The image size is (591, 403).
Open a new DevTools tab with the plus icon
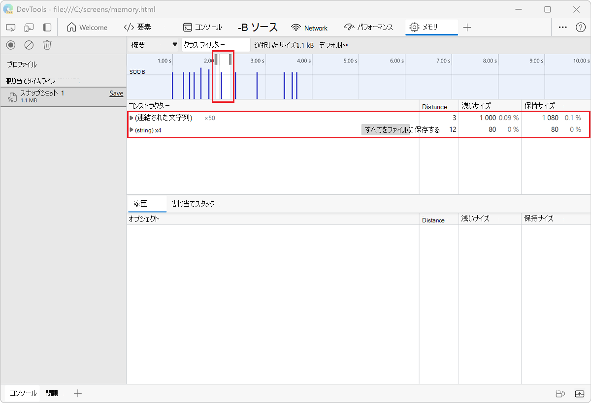pyautogui.click(x=467, y=28)
